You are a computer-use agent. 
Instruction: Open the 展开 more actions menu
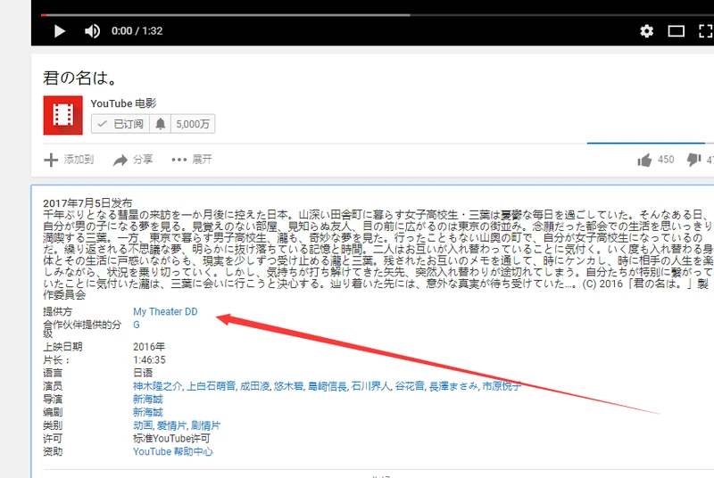pyautogui.click(x=192, y=160)
